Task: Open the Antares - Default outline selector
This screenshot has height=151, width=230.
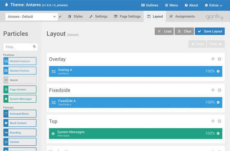Action: click(32, 17)
